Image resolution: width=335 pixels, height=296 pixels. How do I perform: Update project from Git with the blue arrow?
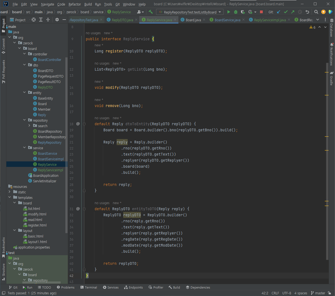[278, 12]
